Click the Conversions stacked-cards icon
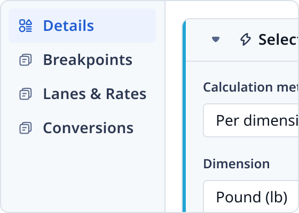The image size is (299, 213). point(26,128)
